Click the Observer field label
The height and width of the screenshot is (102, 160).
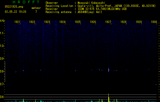coord(52,3)
